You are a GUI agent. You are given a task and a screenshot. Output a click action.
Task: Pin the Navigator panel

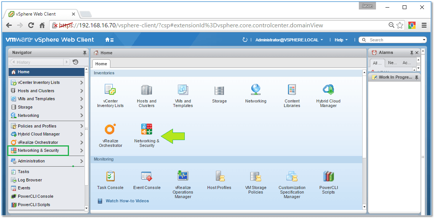85,53
